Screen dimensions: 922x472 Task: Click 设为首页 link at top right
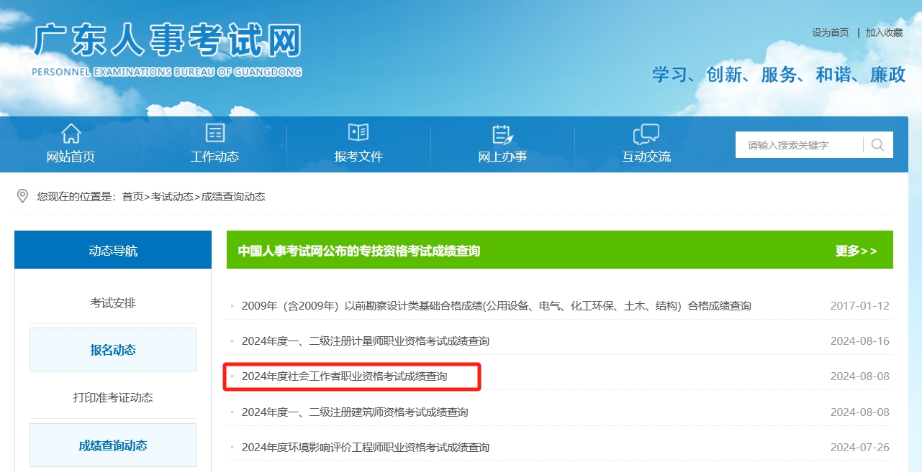[x=831, y=32]
